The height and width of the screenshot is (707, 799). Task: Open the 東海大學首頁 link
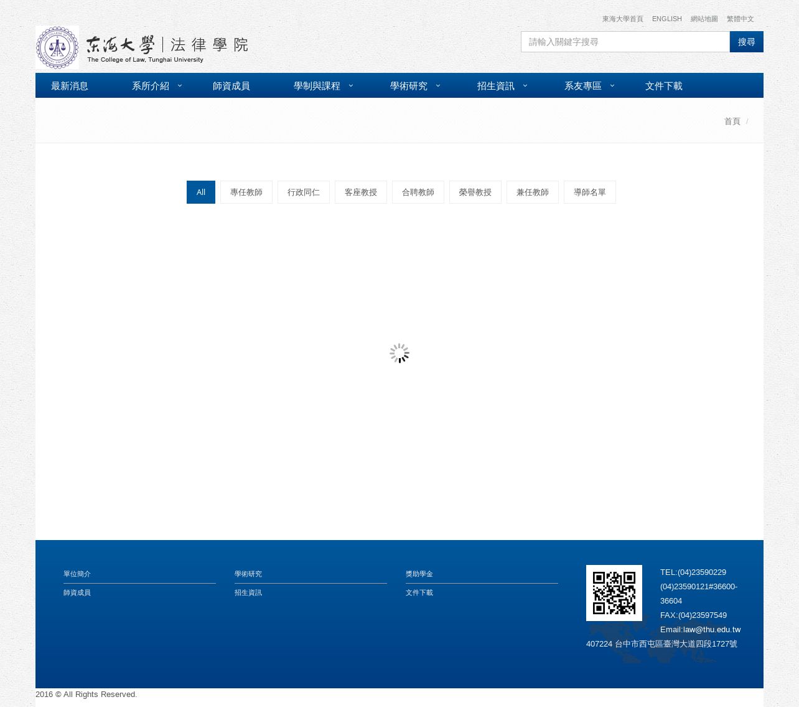(623, 19)
